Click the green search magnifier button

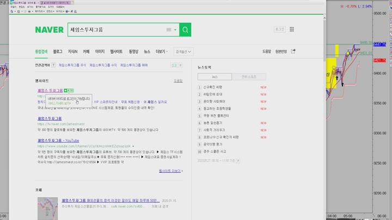[x=185, y=30]
